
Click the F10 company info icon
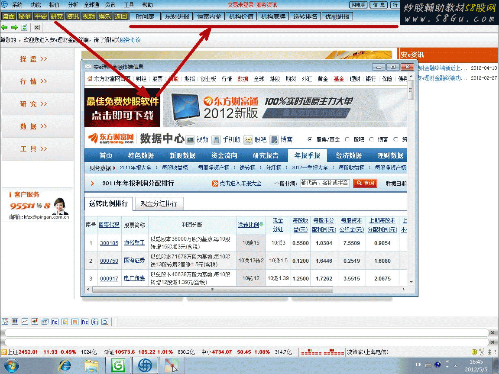pos(55,322)
